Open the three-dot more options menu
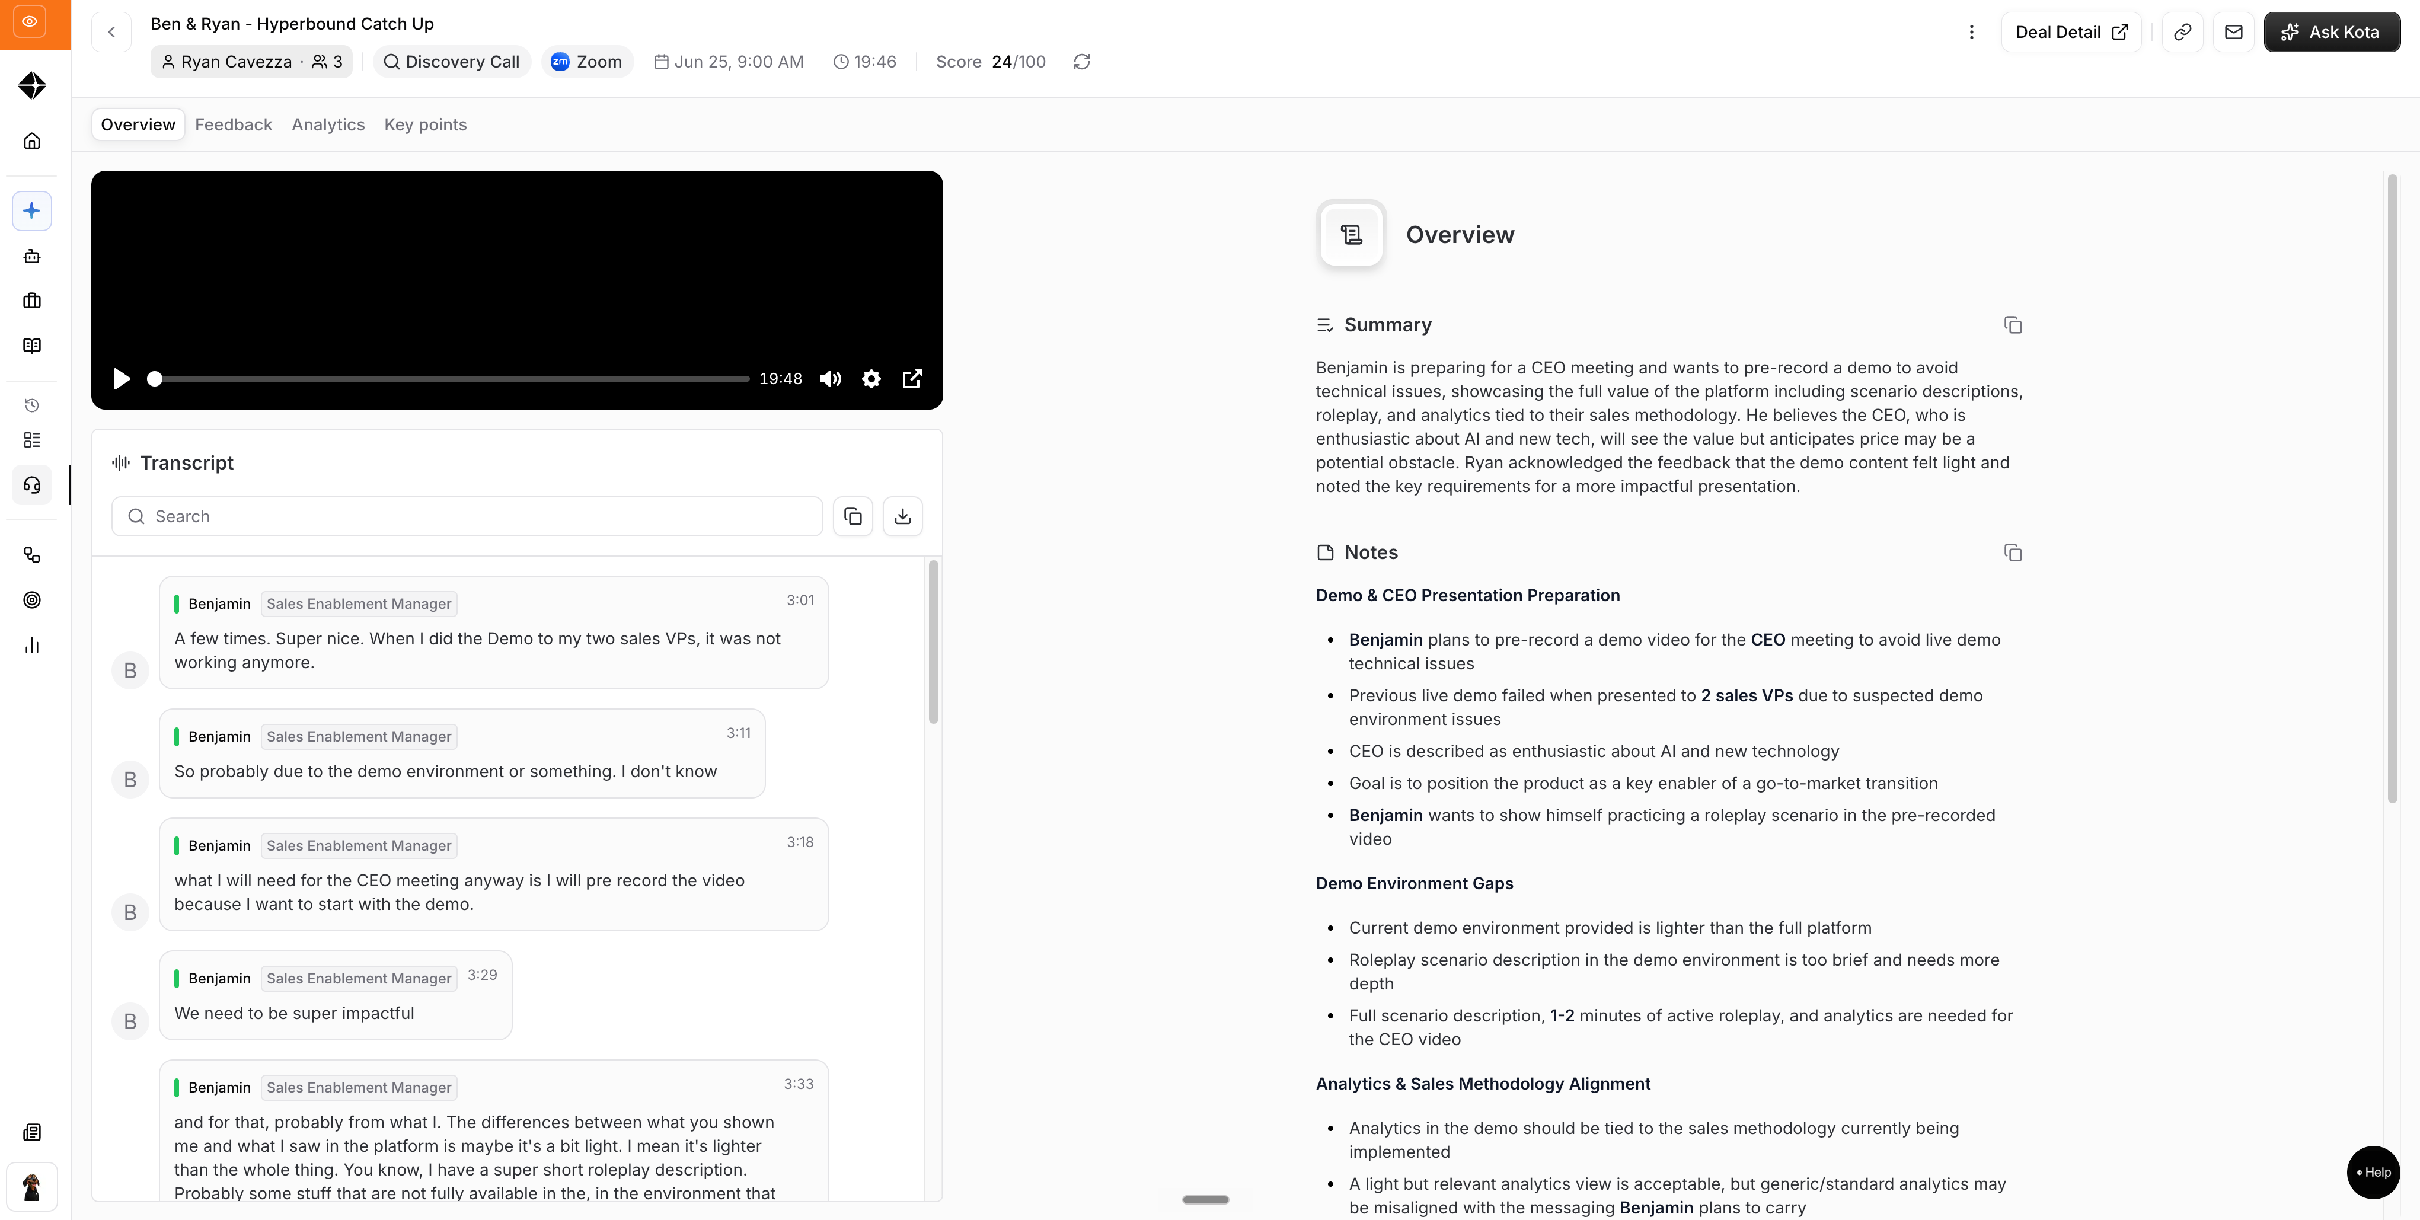 (1971, 32)
